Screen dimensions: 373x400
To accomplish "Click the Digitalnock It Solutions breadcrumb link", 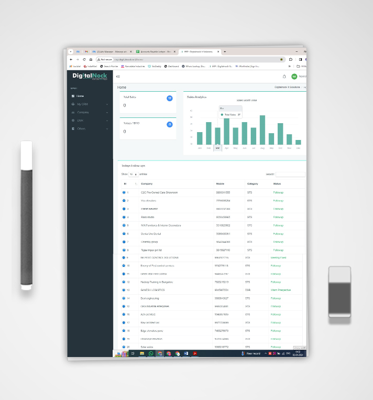I will 287,87.
